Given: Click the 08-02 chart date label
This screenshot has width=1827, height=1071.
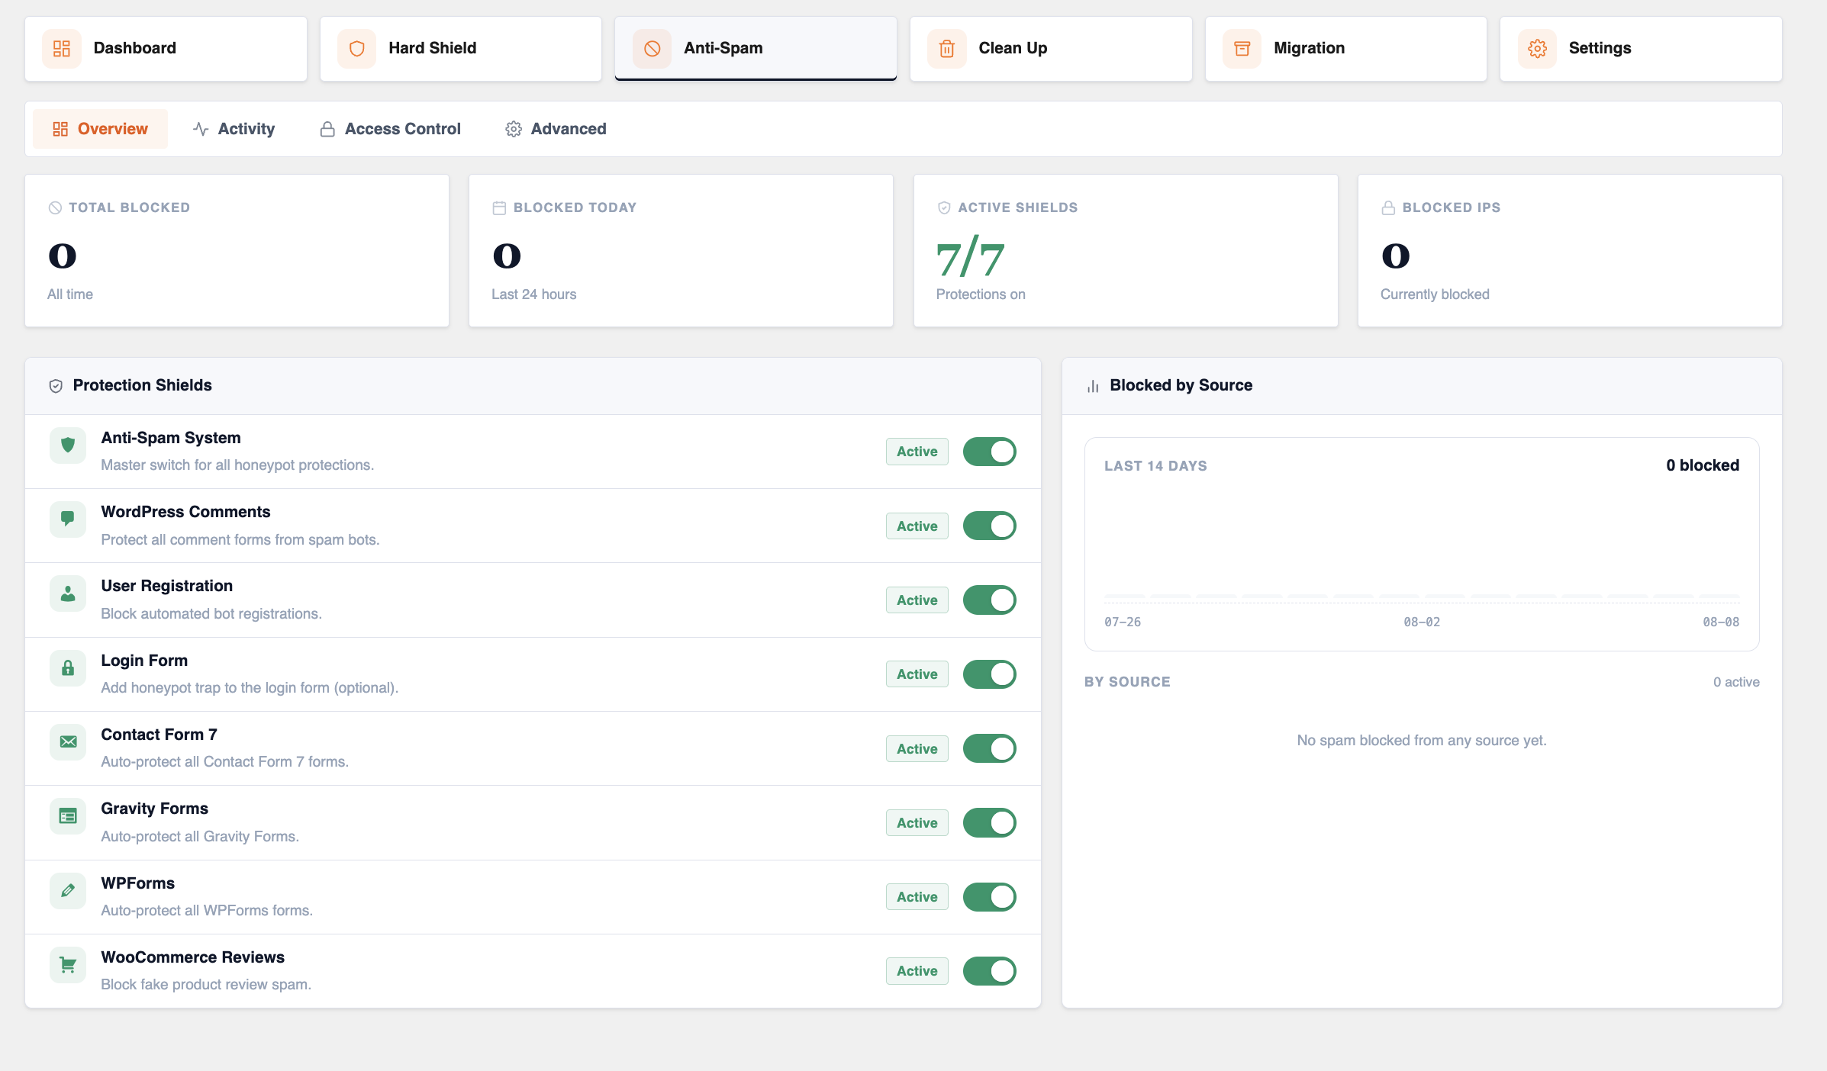Looking at the screenshot, I should pos(1422,622).
